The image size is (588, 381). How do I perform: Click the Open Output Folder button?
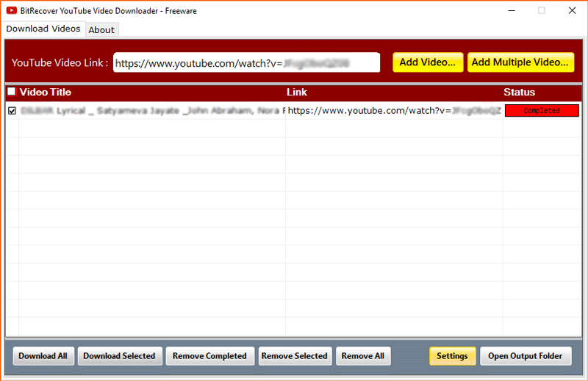click(525, 356)
